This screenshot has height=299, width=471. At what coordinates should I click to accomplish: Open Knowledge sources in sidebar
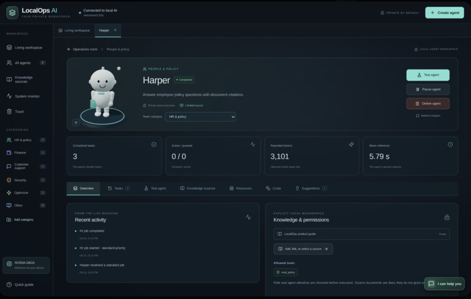[26, 79]
